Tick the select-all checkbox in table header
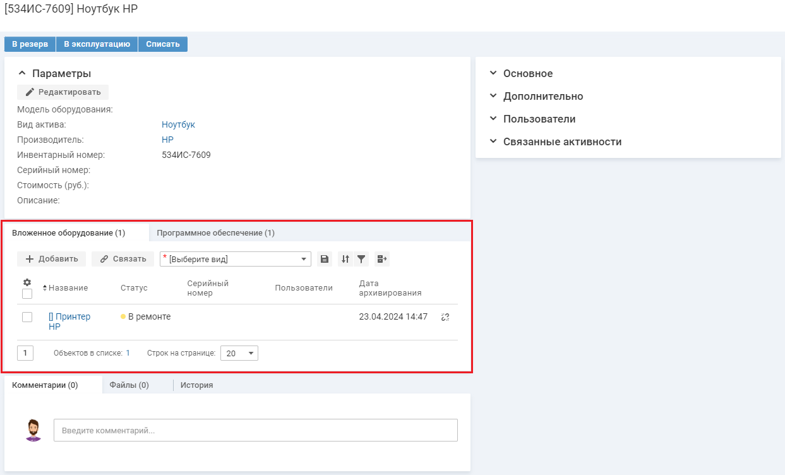 click(27, 294)
